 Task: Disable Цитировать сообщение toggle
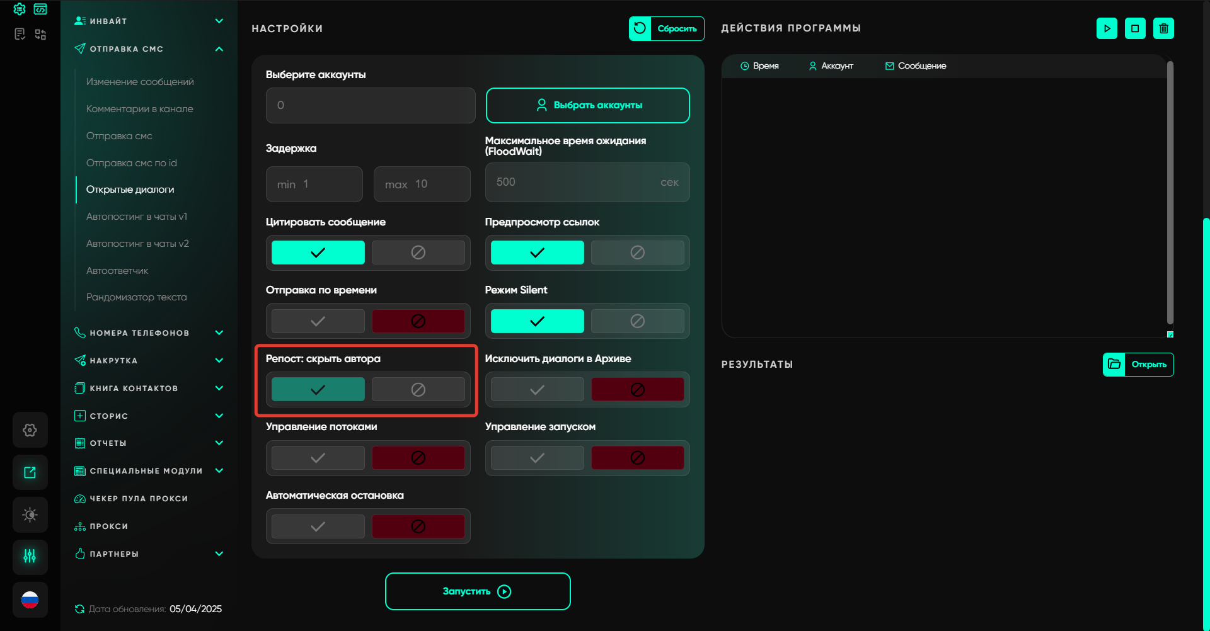pos(418,253)
